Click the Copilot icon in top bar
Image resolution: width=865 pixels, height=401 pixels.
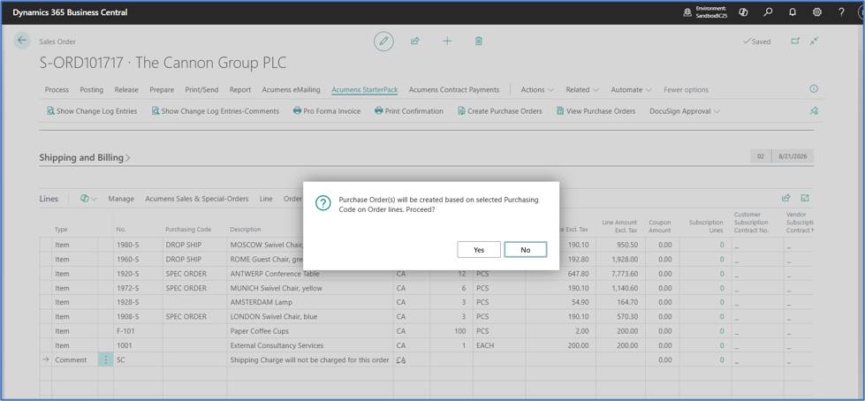[x=743, y=11]
